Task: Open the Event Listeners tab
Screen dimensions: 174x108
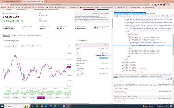Action: point(134,76)
